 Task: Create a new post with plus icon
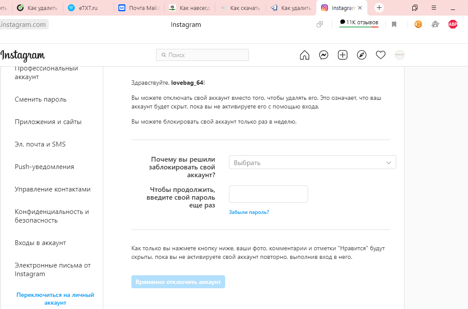(343, 55)
